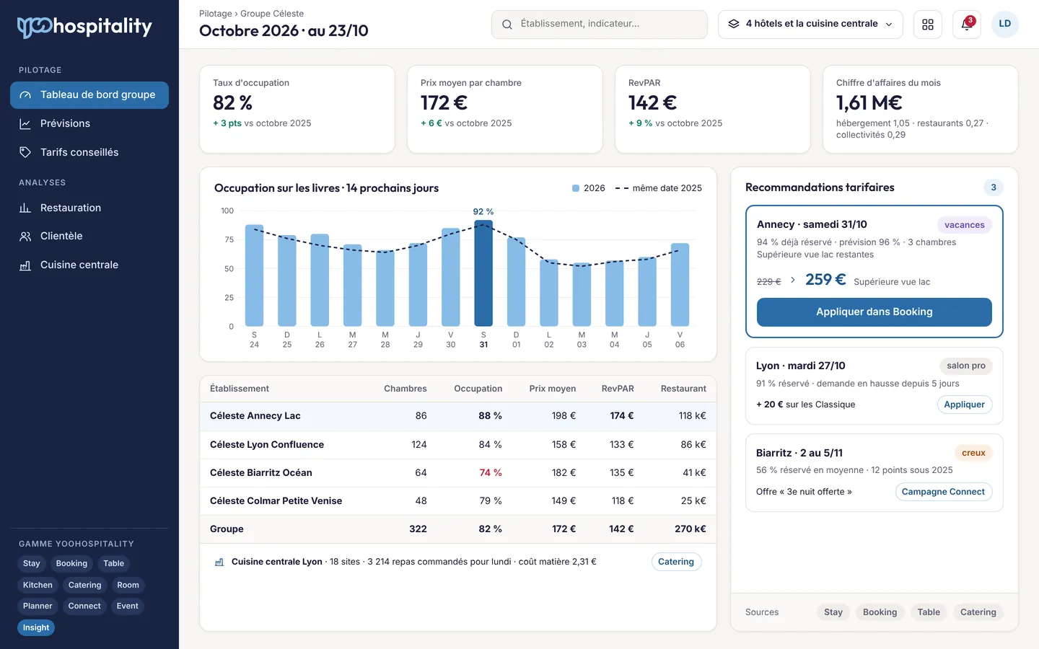Click Groupe Céleste in breadcrumb
Image resolution: width=1039 pixels, height=649 pixels.
click(x=272, y=14)
